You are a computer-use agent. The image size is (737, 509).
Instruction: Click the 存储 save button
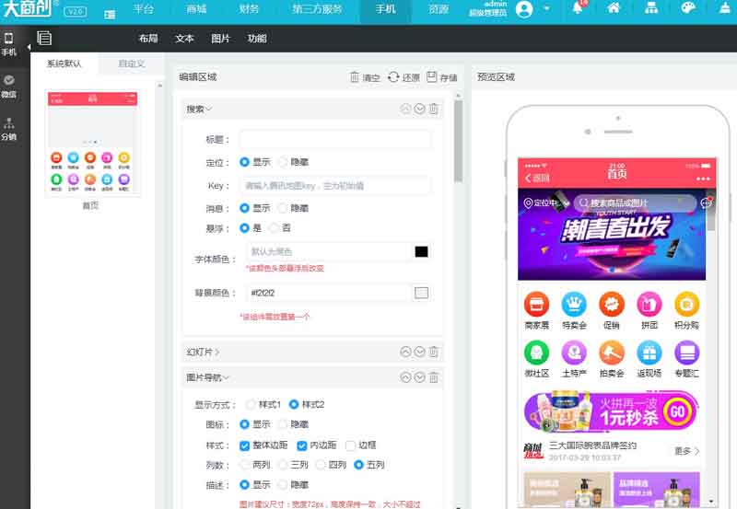(442, 78)
